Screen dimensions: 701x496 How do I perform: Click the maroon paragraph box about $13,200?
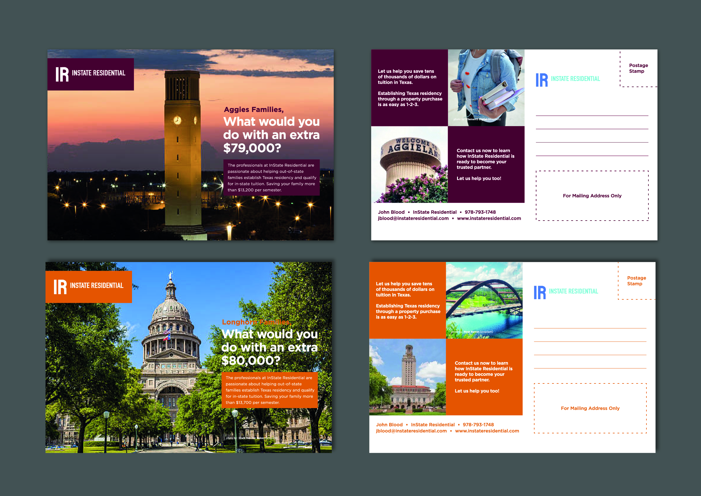[x=271, y=178]
